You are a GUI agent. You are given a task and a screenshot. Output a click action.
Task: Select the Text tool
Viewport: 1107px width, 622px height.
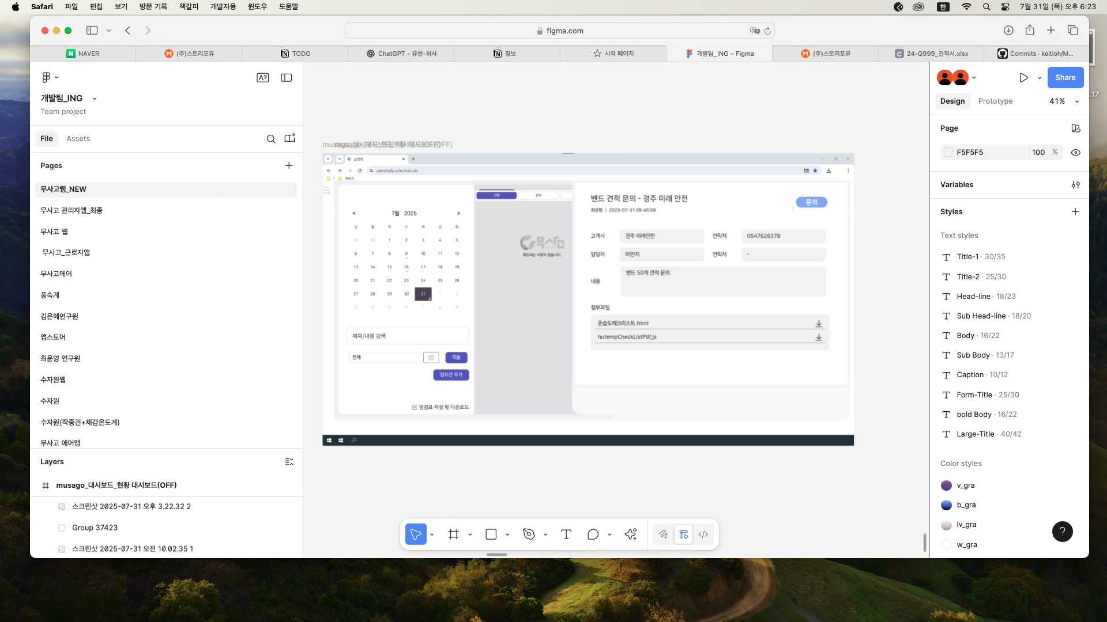click(566, 534)
